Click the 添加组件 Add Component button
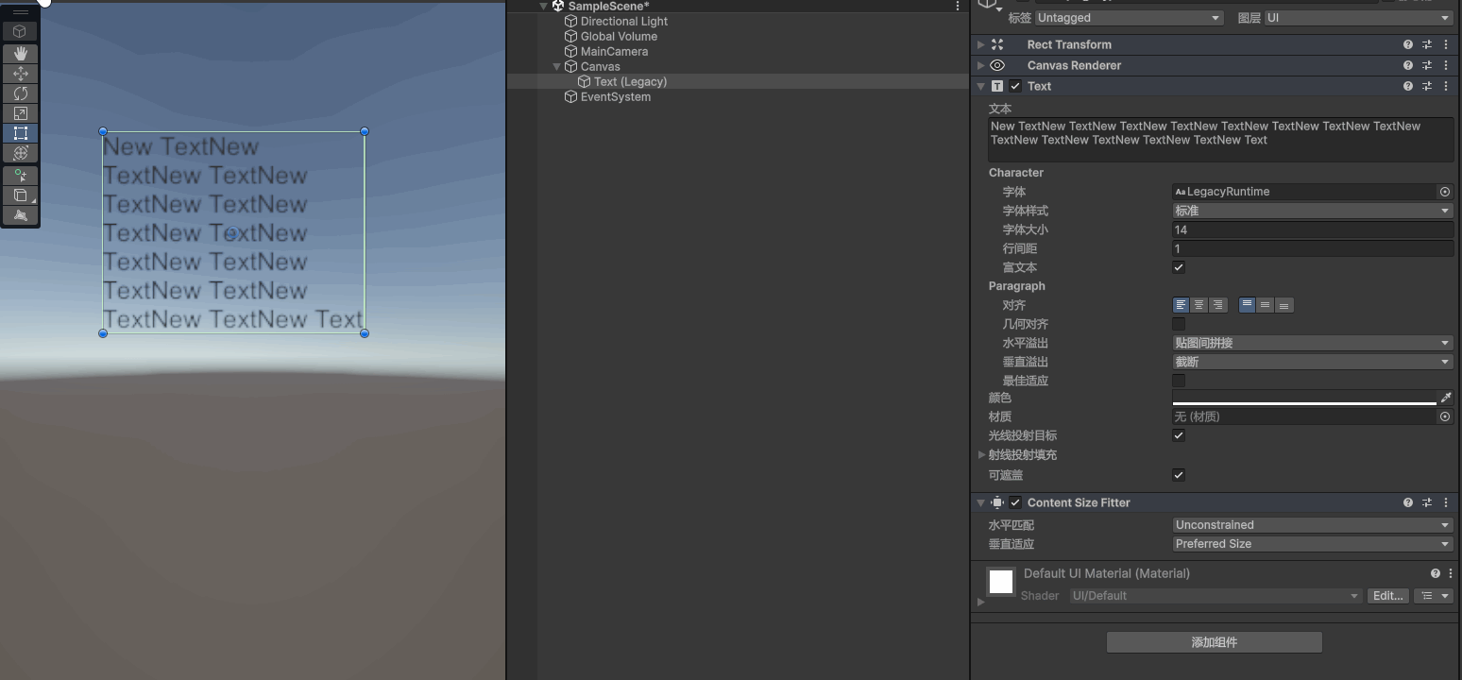1462x680 pixels. point(1215,642)
